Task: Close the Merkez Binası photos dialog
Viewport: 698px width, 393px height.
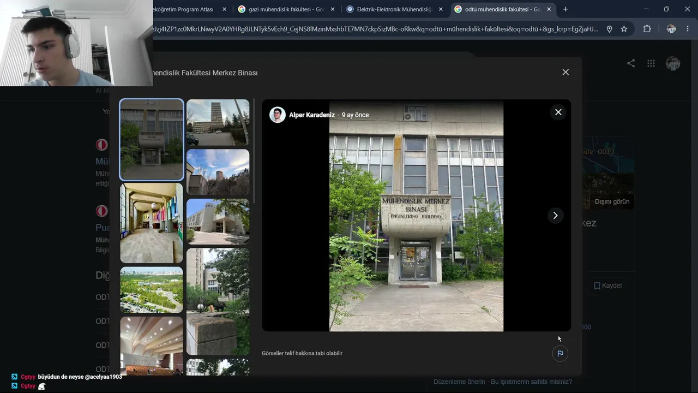Action: click(565, 72)
